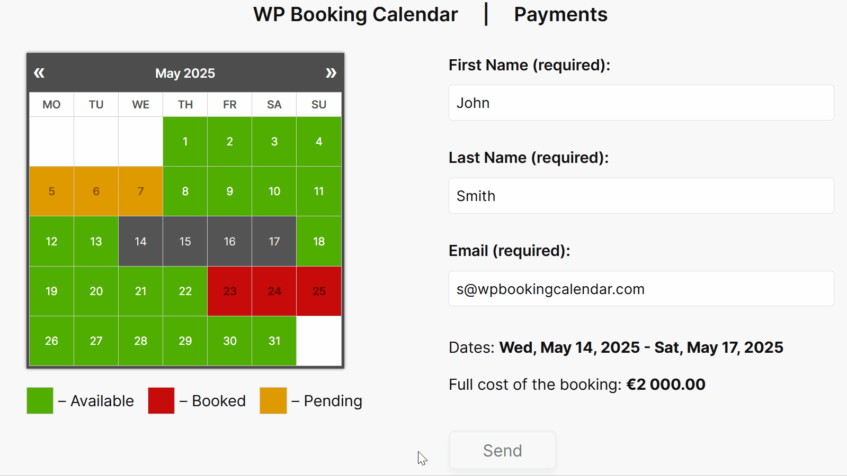
Task: Click the May 2025 month title
Action: tap(185, 73)
